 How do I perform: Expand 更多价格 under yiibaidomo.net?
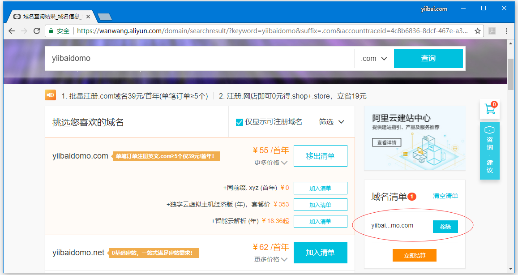pyautogui.click(x=271, y=259)
